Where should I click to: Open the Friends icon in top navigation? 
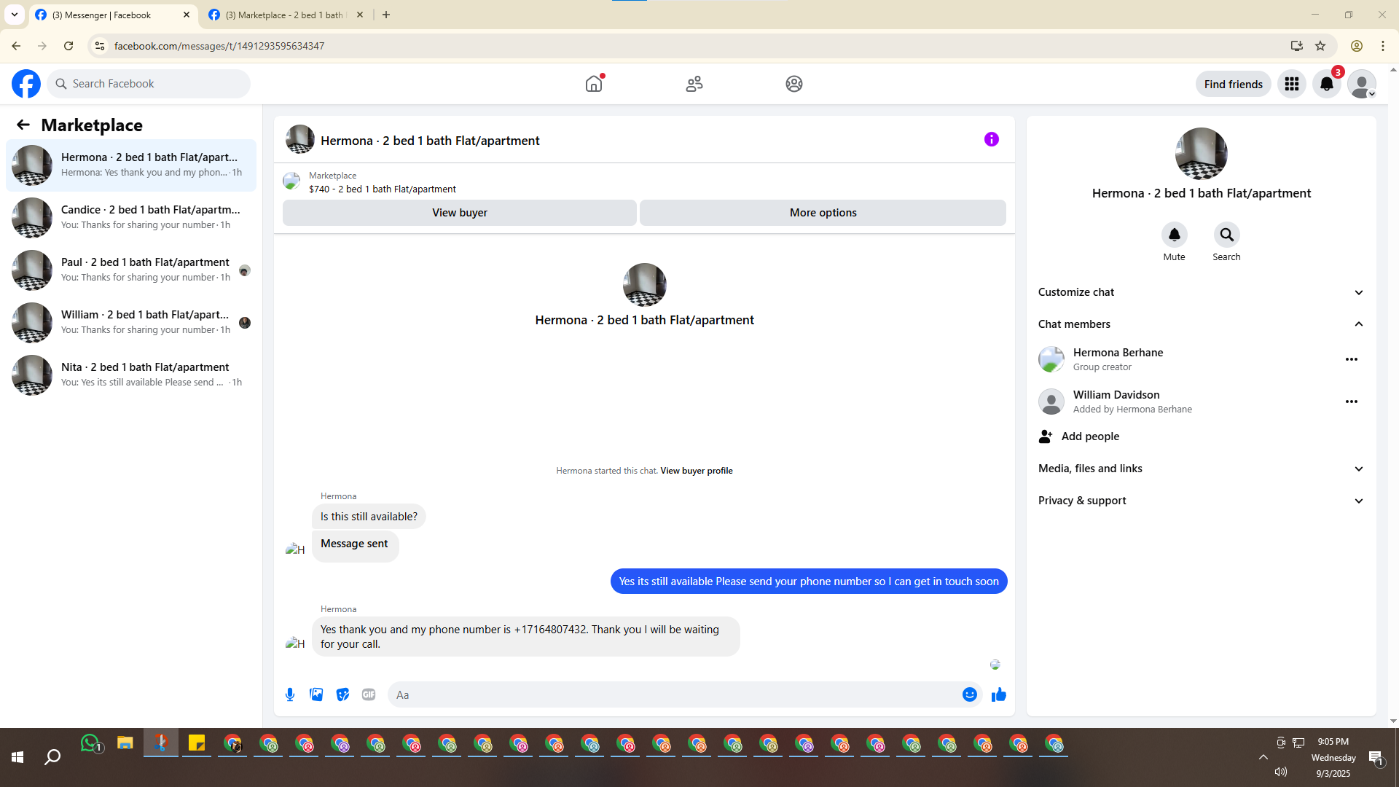pos(694,84)
